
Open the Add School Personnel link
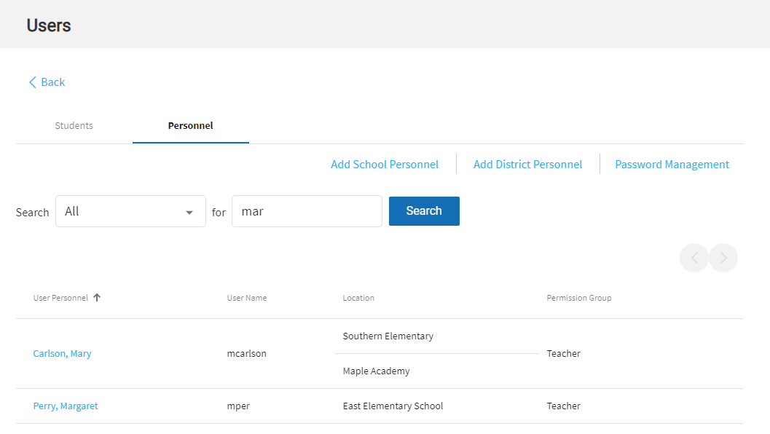tap(385, 165)
